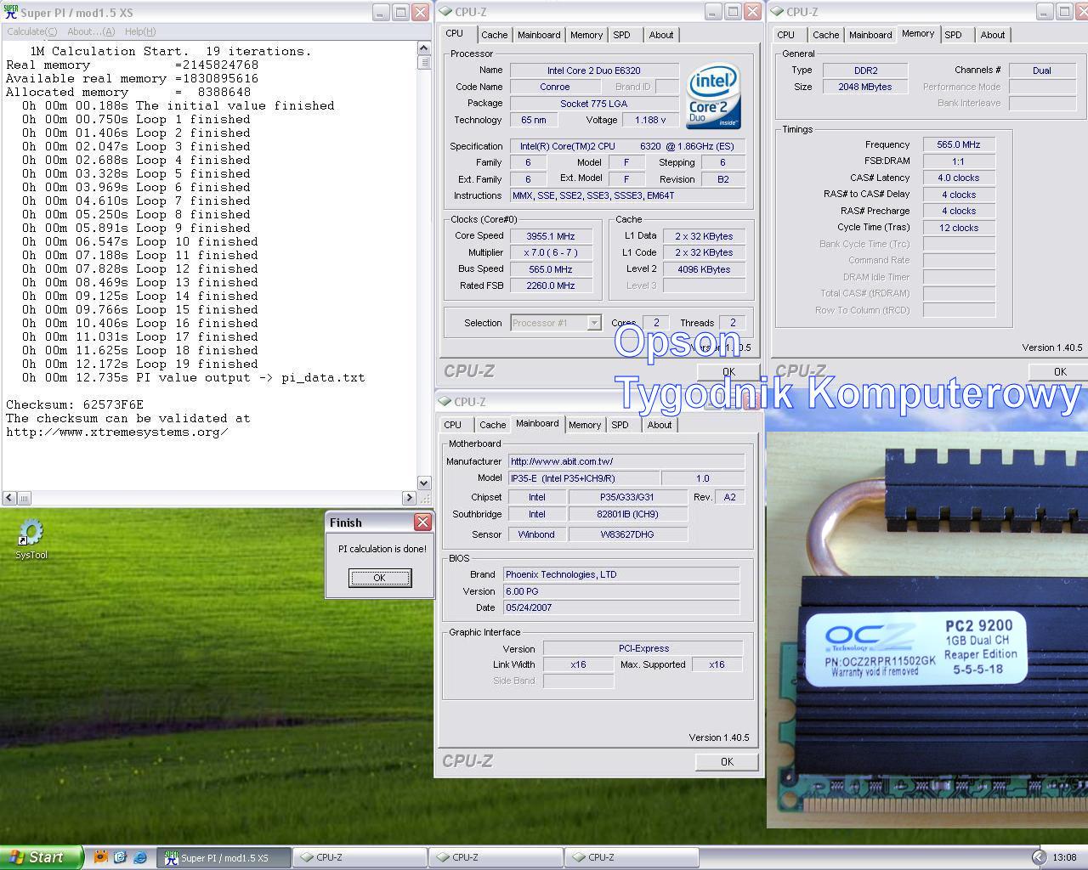Image resolution: width=1088 pixels, height=870 pixels.
Task: Click the Super PI title bar icon
Action: (11, 12)
